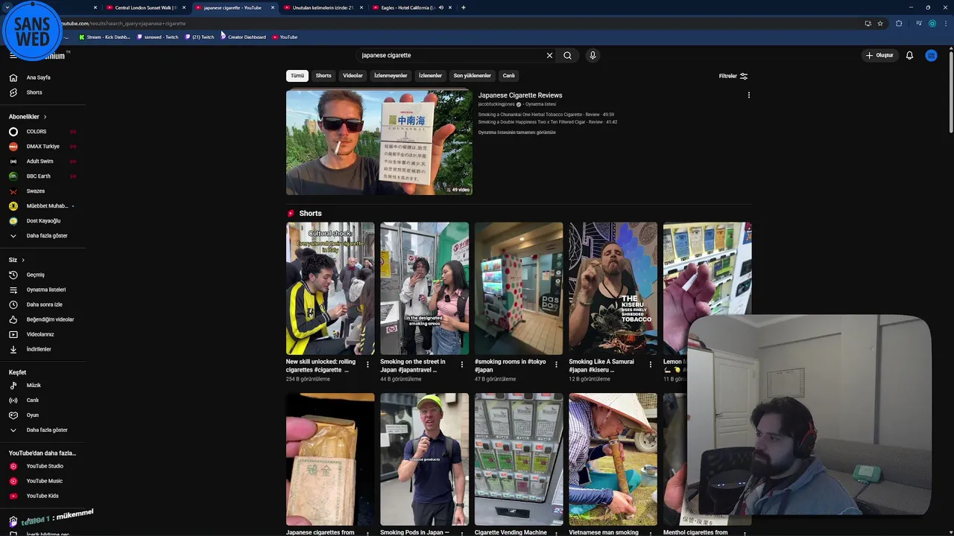Play the 'Smoking on the street in Japan' short
954x536 pixels.
coord(424,289)
